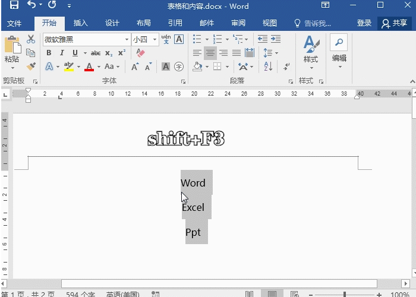416x297 pixels.
Task: Toggle italic formatting
Action: (62, 53)
